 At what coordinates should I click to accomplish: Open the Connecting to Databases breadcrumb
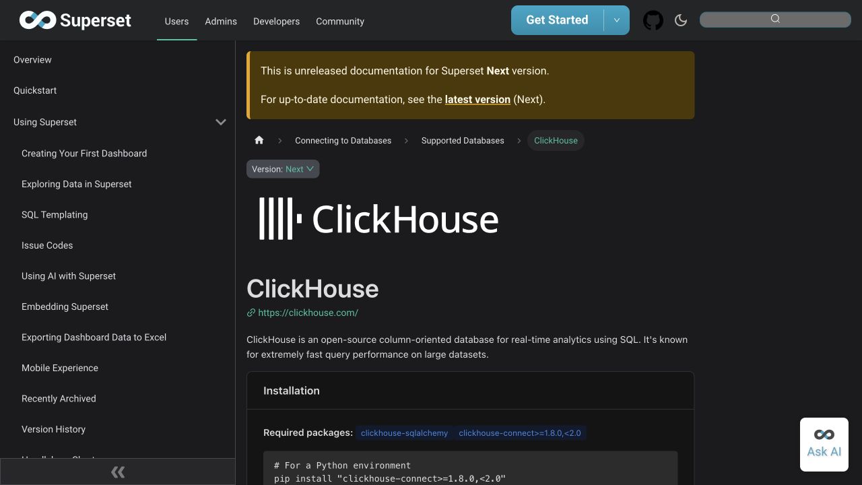pos(343,140)
